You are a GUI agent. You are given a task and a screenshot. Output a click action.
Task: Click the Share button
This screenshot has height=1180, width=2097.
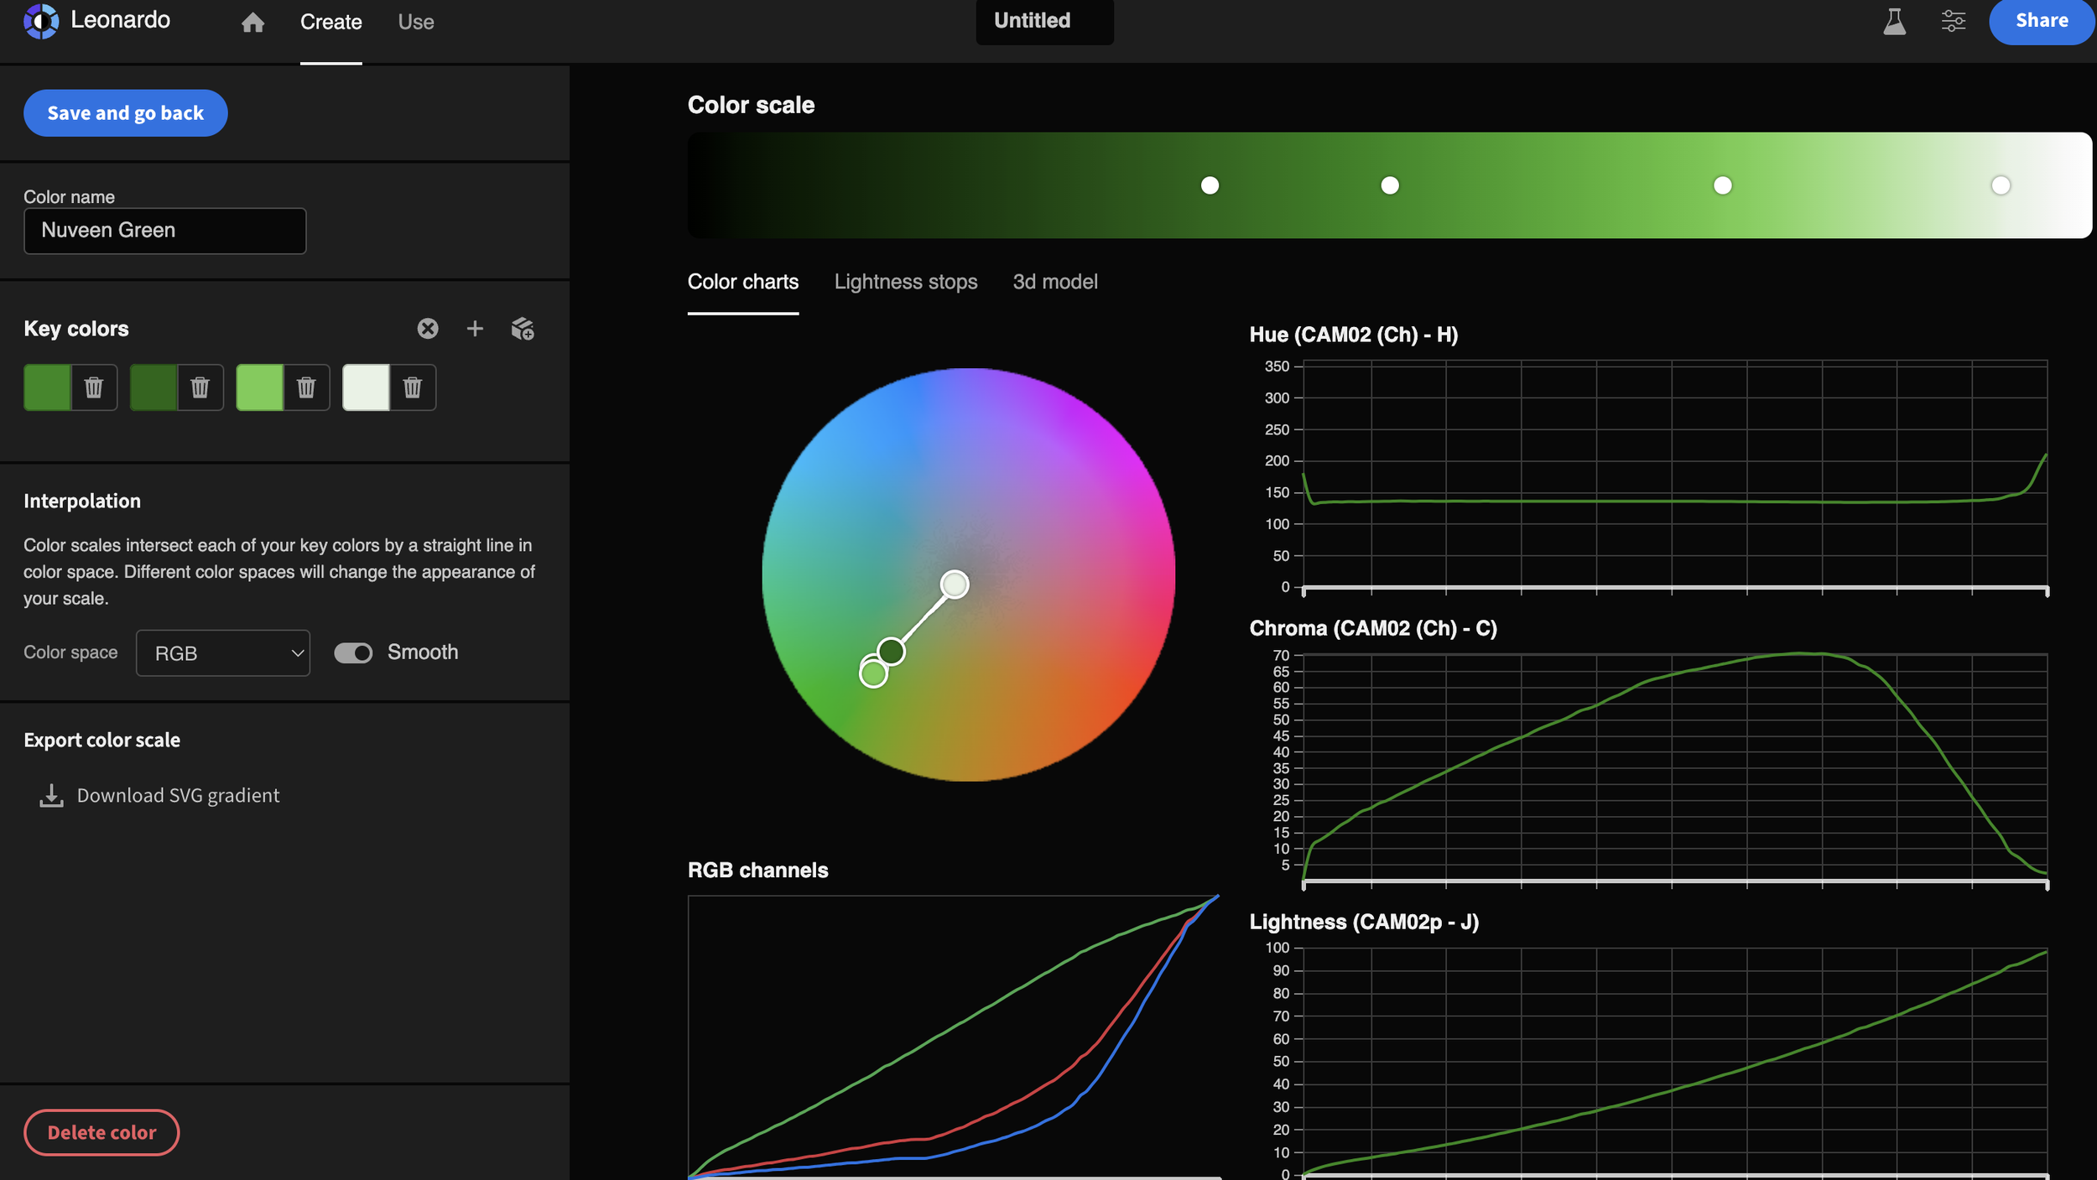coord(2042,21)
